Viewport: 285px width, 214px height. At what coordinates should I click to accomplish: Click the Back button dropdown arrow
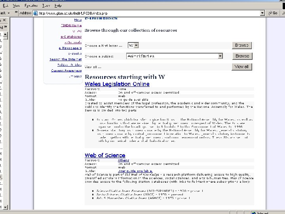(x=9, y=13)
